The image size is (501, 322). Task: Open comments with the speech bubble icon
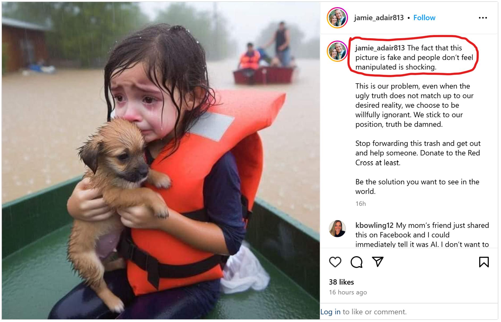coord(356,262)
